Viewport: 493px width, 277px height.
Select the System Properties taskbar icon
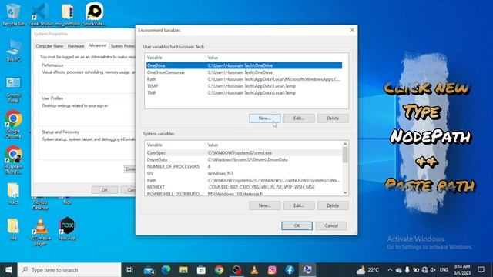[307, 270]
